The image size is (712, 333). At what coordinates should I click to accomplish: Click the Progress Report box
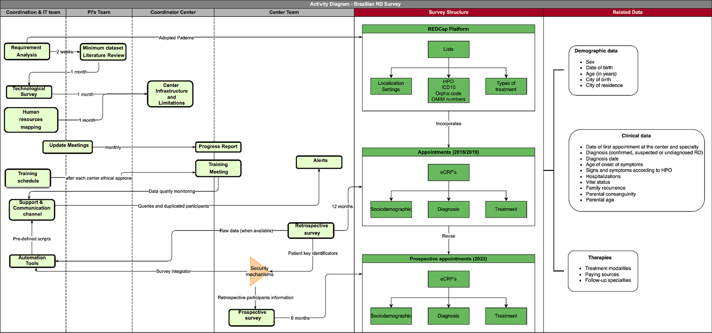coord(218,147)
